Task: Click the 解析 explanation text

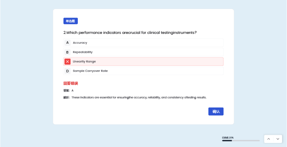Action: click(x=135, y=98)
